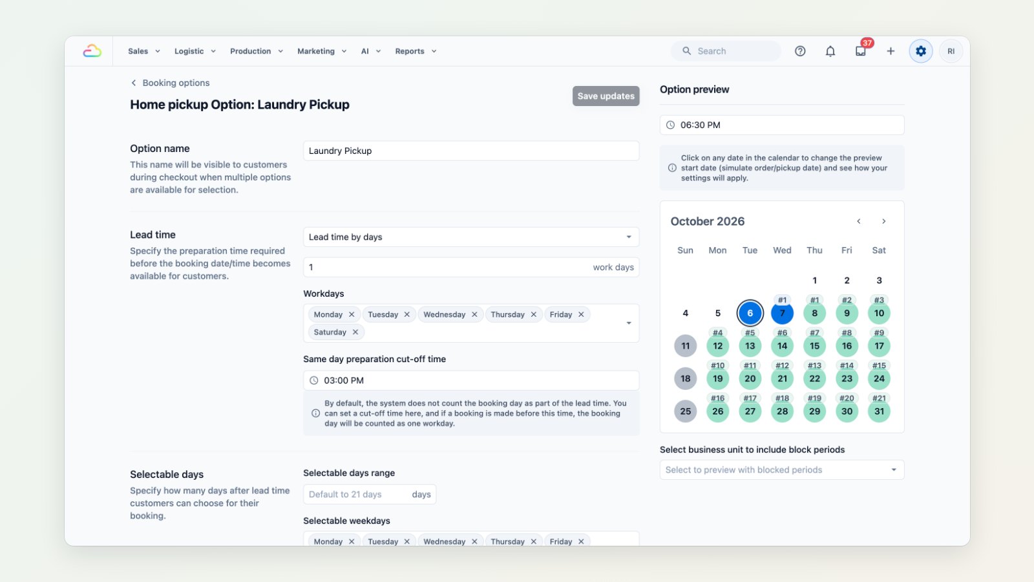Viewport: 1034px width, 582px height.
Task: Remove Tuesday from Workdays
Action: pyautogui.click(x=407, y=314)
